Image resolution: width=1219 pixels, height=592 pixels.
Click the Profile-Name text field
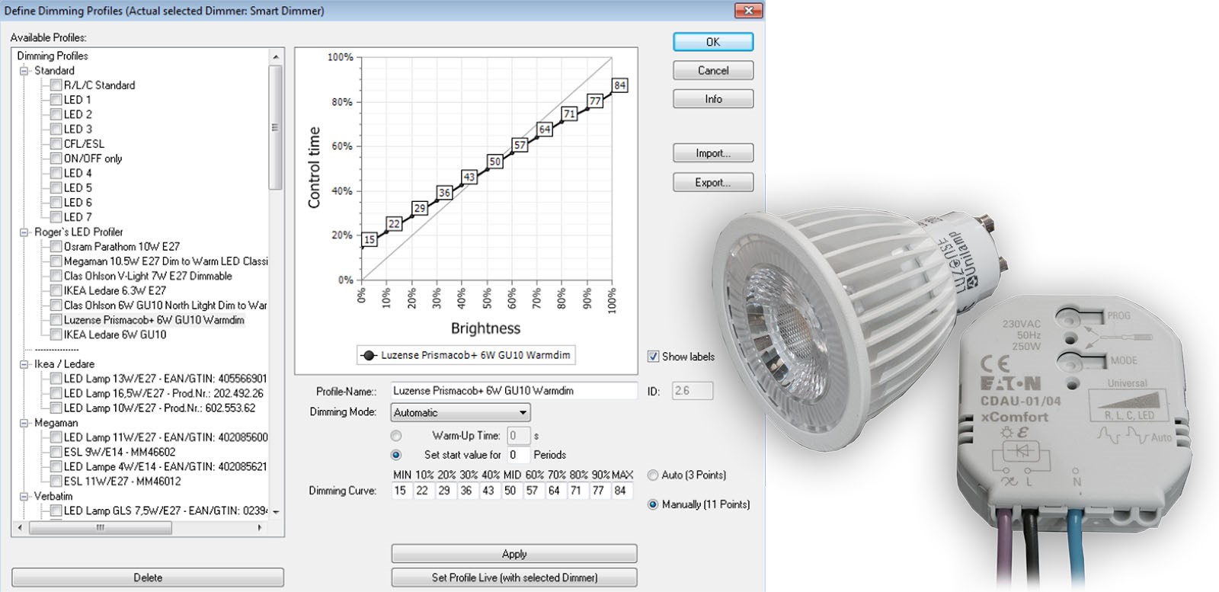(514, 391)
